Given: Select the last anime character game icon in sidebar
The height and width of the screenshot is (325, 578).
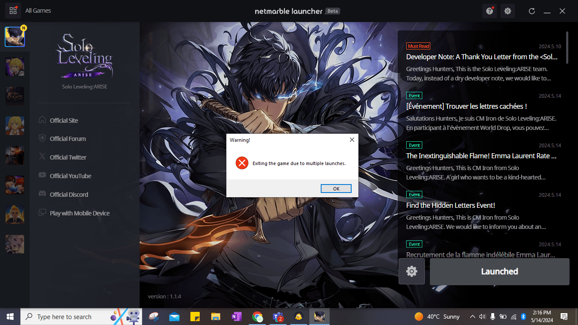Looking at the screenshot, I should (15, 244).
